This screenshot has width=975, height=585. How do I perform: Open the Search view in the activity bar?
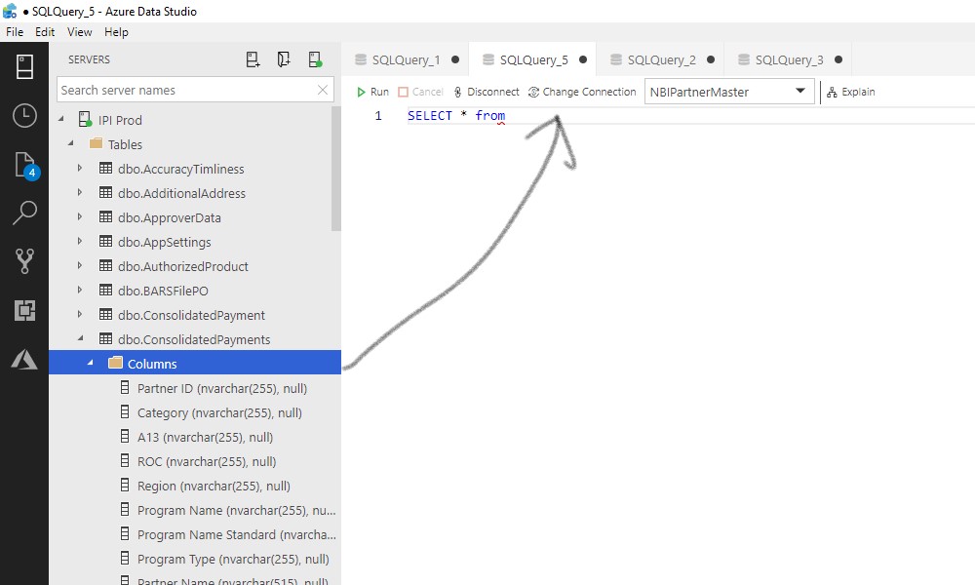pos(24,213)
